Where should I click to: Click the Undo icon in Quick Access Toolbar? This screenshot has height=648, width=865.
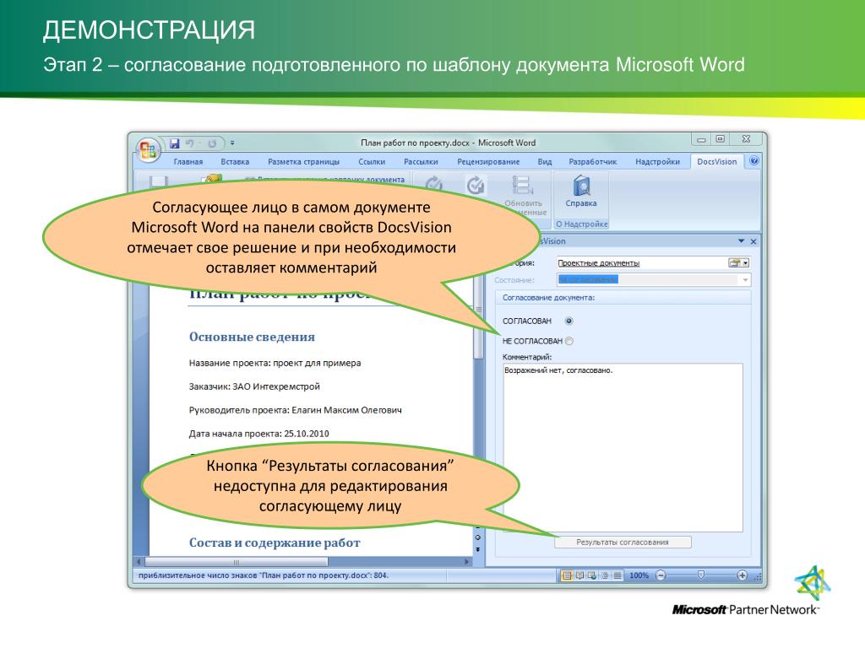pos(190,143)
